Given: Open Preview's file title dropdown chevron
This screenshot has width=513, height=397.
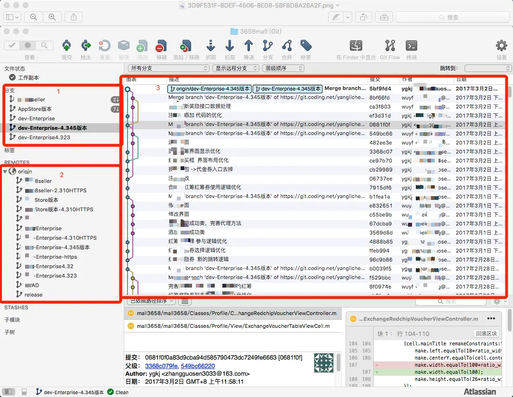Looking at the screenshot, I should tap(338, 6).
